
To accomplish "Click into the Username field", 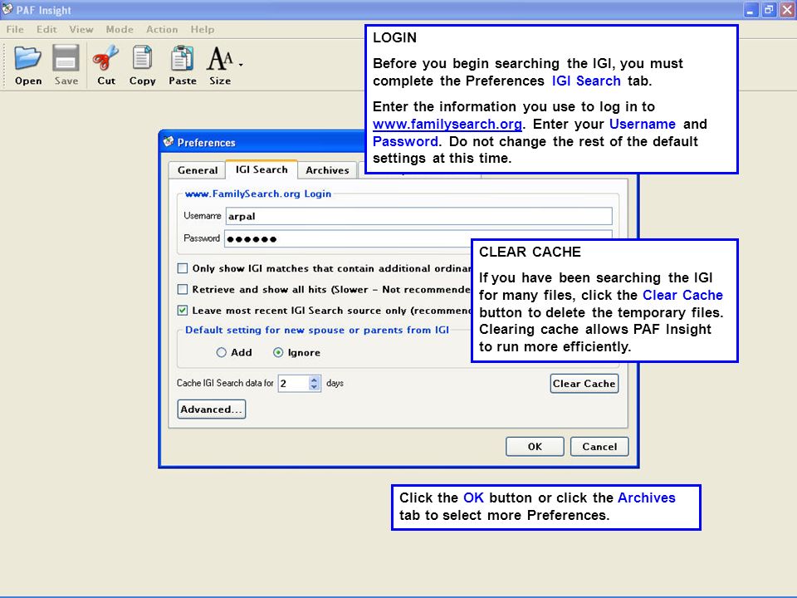I will click(x=418, y=216).
